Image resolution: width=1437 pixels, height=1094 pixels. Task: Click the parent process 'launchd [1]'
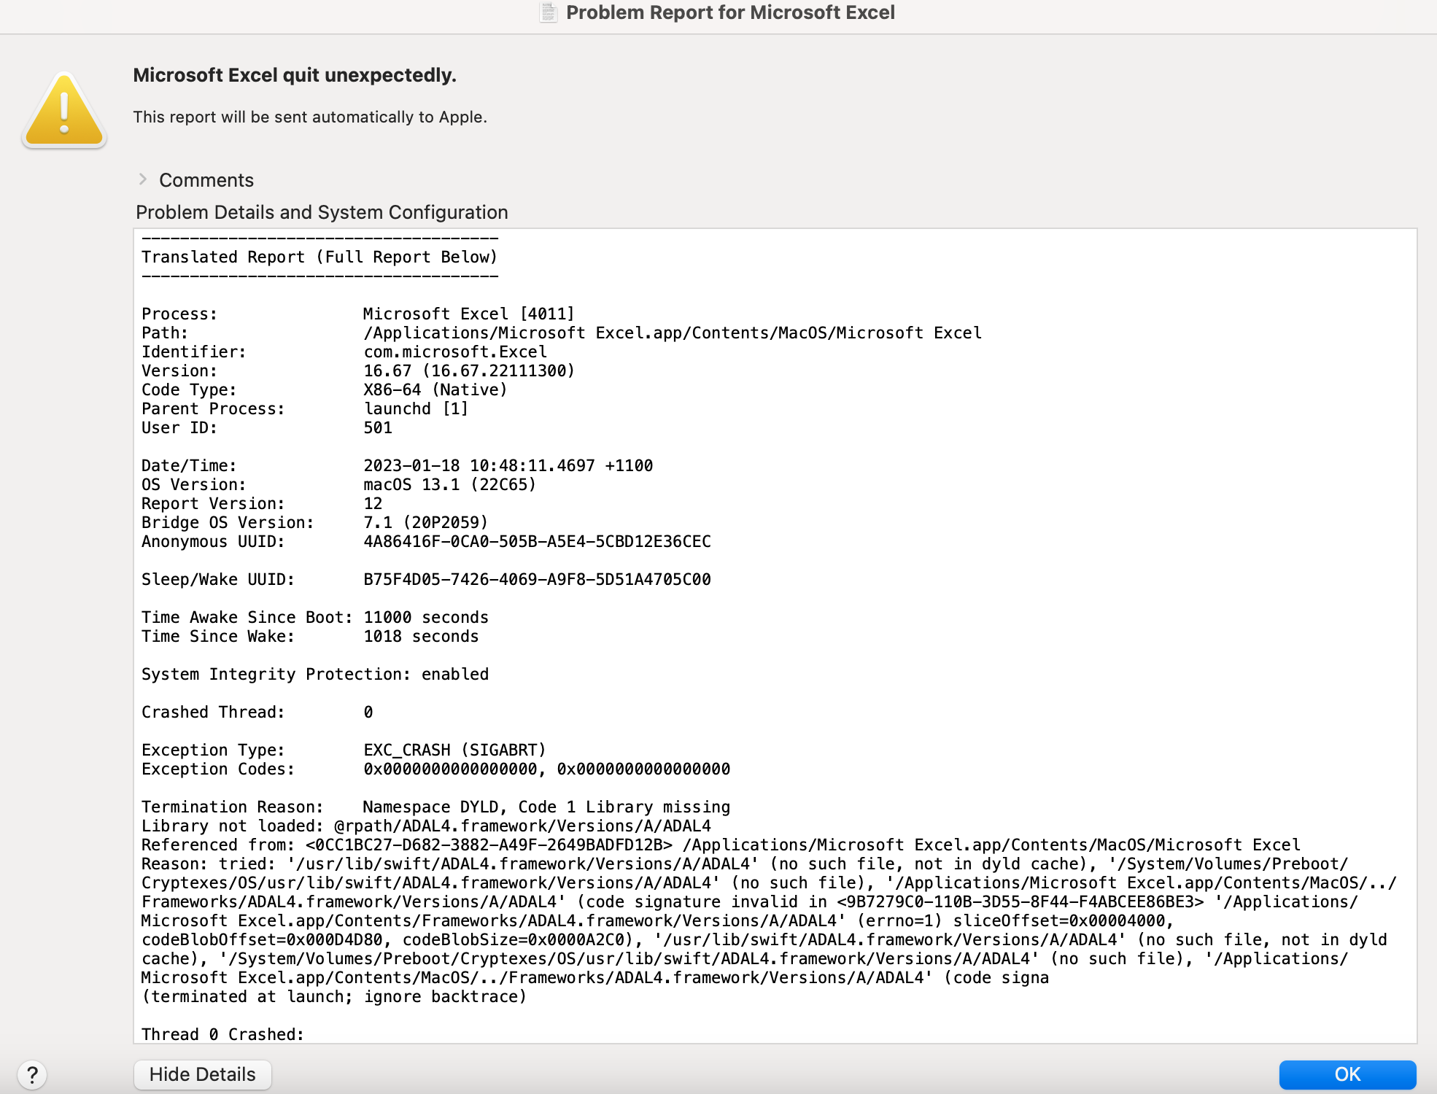tap(416, 408)
